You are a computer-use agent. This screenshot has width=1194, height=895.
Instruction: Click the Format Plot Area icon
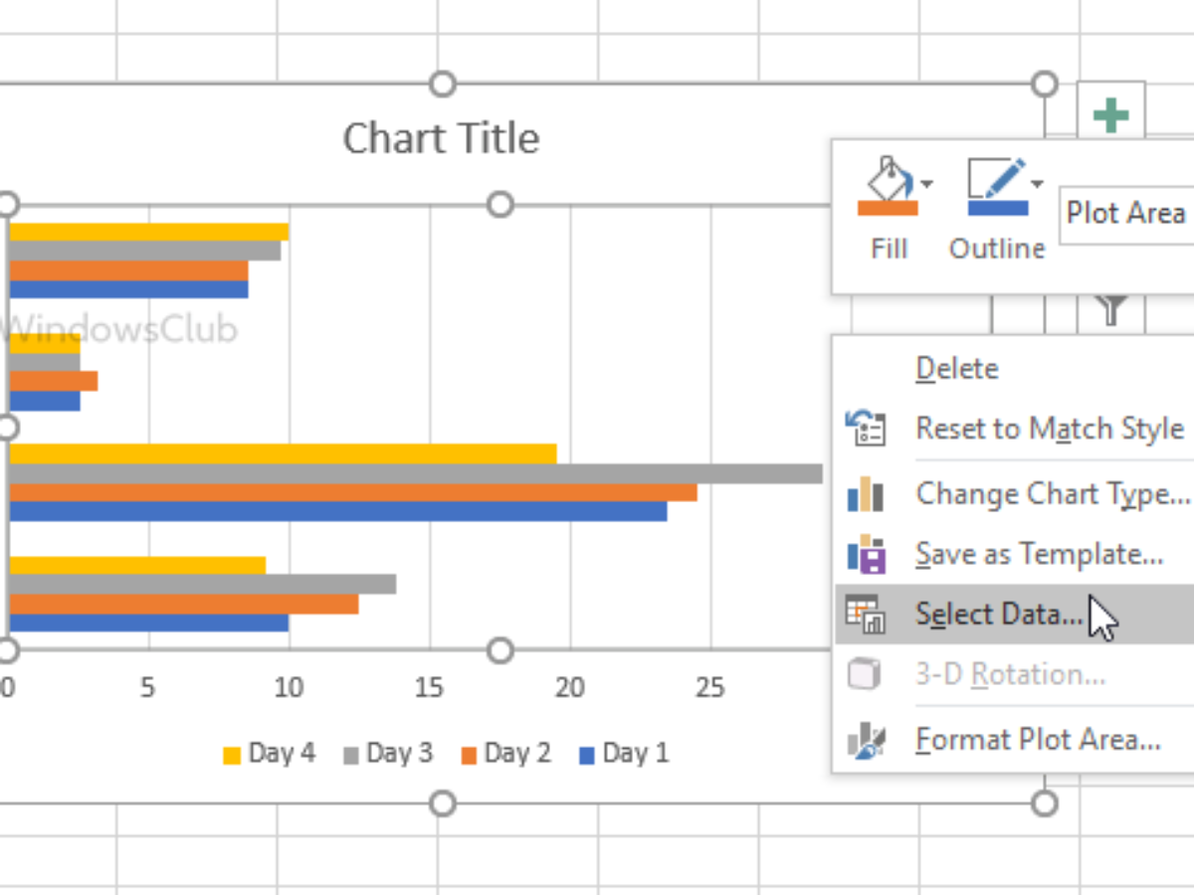(865, 740)
